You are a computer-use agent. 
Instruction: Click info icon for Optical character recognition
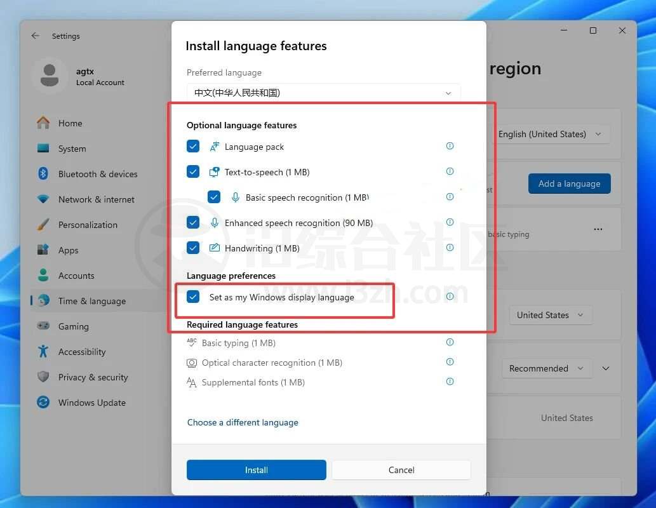(450, 362)
